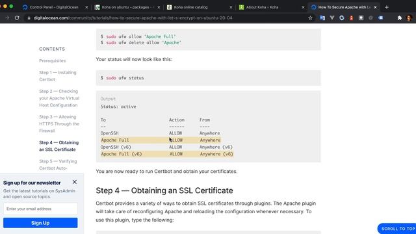Go forward in browser history
The image size is (416, 234).
point(7,18)
